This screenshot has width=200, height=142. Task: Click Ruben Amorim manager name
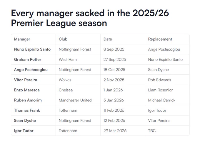point(28,100)
